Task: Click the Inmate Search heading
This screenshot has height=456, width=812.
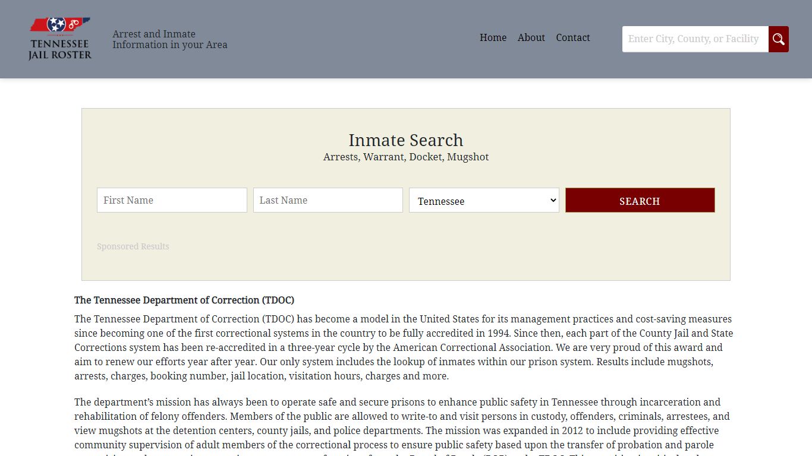Action: click(x=406, y=140)
